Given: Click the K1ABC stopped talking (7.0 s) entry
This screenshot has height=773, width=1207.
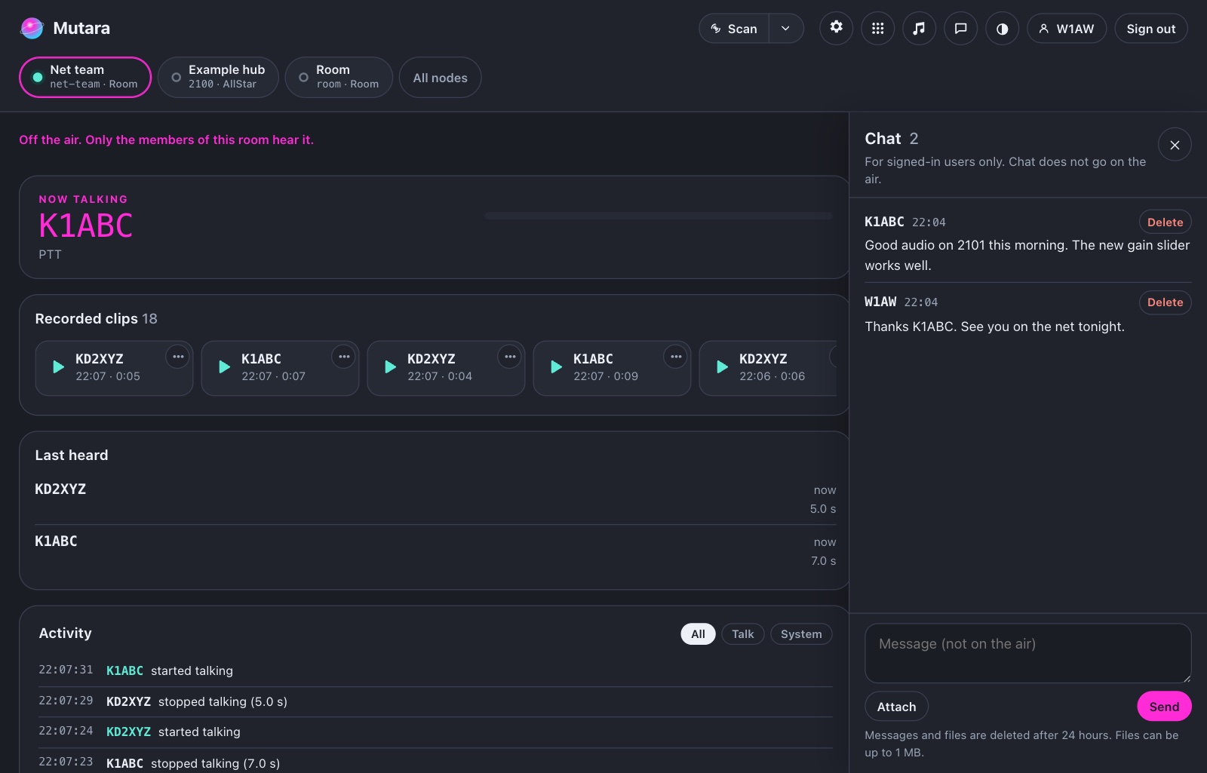Looking at the screenshot, I should (435, 762).
